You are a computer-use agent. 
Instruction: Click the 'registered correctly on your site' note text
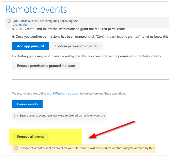pos(62,116)
